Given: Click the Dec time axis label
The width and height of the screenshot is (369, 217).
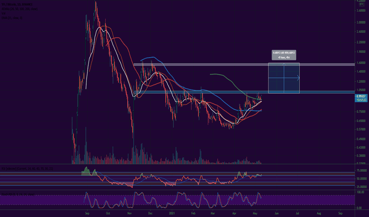Looking at the screenshot, I should 150,213.
